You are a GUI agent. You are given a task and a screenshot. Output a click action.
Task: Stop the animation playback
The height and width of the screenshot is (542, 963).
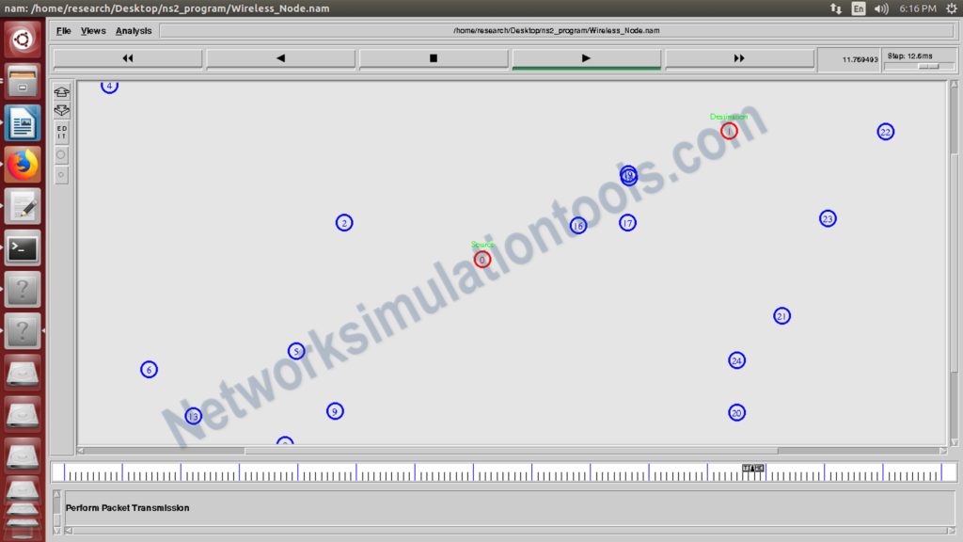tap(432, 57)
